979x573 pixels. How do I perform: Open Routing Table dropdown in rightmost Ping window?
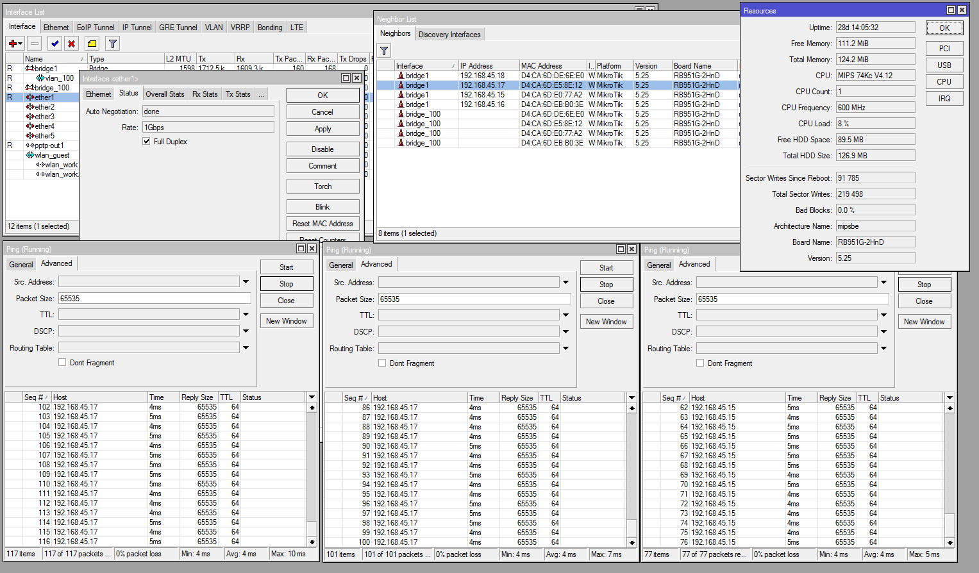(883, 349)
